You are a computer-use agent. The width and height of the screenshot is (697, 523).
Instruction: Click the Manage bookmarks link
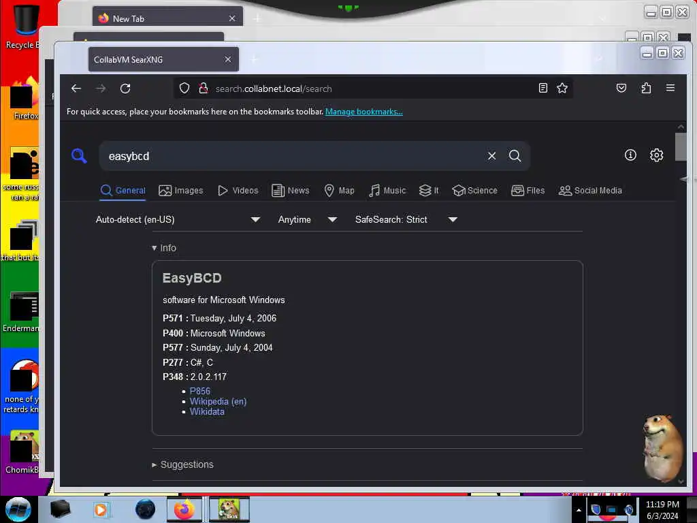coord(364,112)
